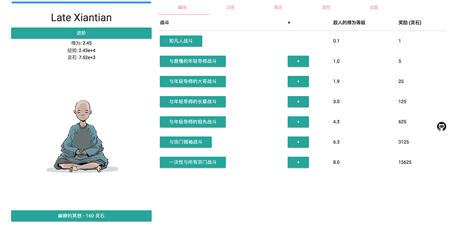
Task: Click the blue progress bar at top
Action: click(x=81, y=2)
